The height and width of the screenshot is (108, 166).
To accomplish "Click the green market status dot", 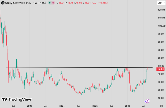I will 50,3.
